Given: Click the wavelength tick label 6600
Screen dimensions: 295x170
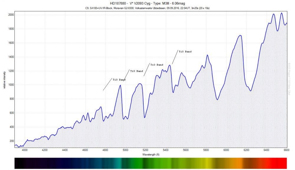Looking at the screenshot, I should (286, 150).
